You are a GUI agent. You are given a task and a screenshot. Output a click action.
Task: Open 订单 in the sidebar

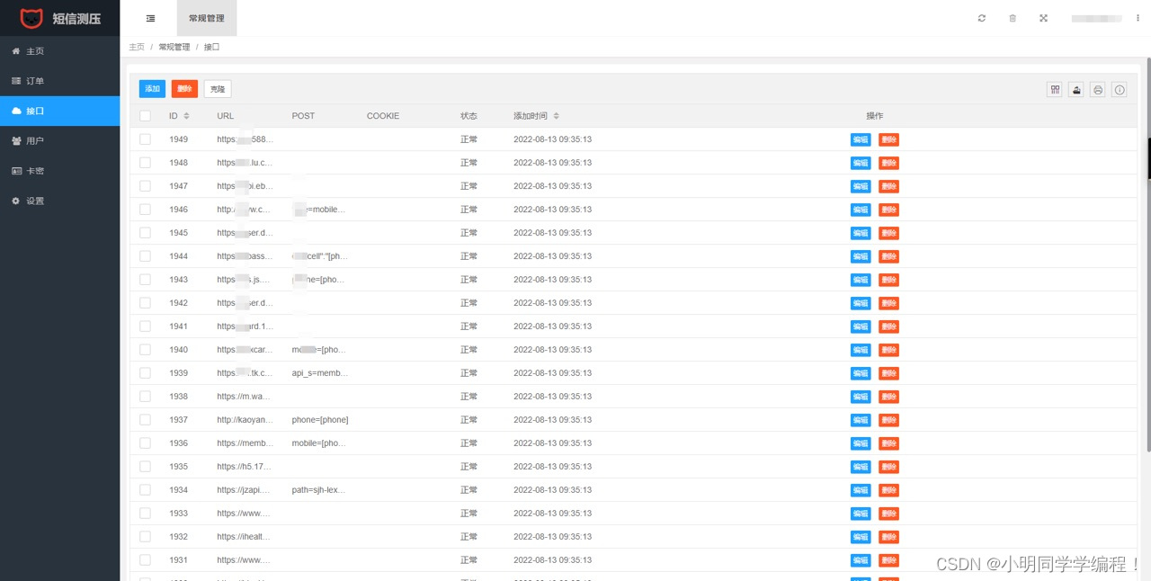pos(59,81)
